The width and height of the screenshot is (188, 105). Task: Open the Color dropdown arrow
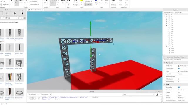click(x=81, y=5)
